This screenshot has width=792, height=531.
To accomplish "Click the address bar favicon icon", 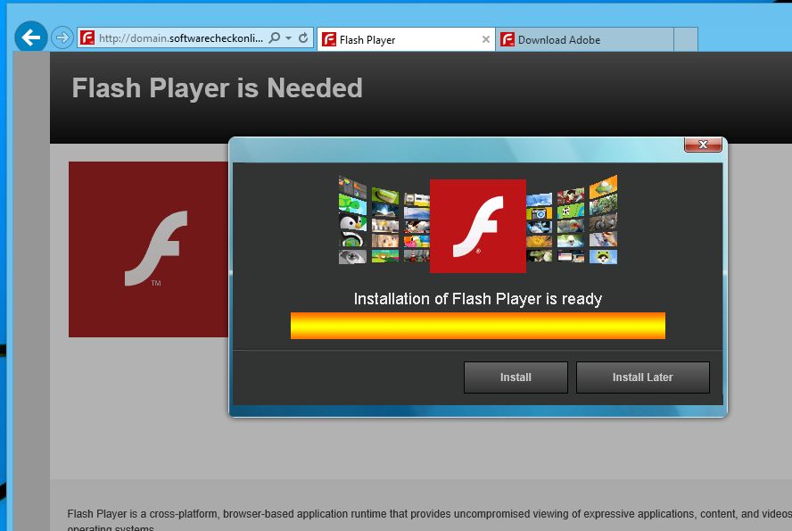I will [x=87, y=37].
